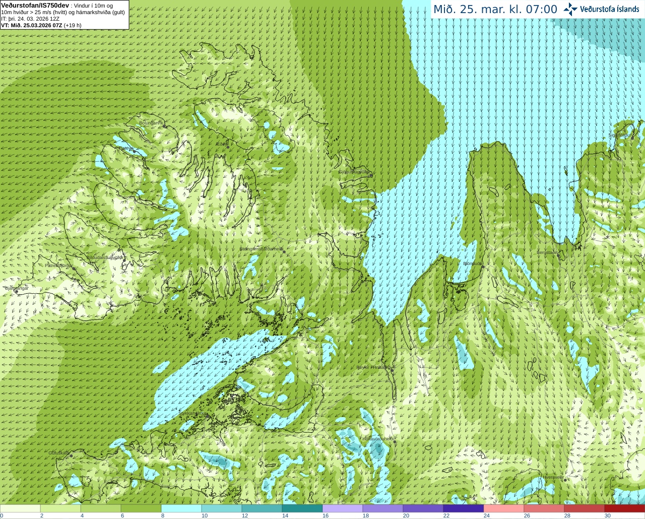Screen dimensions: 645x519
Task: Click the Hveravellir station marker
Action: [x=565, y=480]
